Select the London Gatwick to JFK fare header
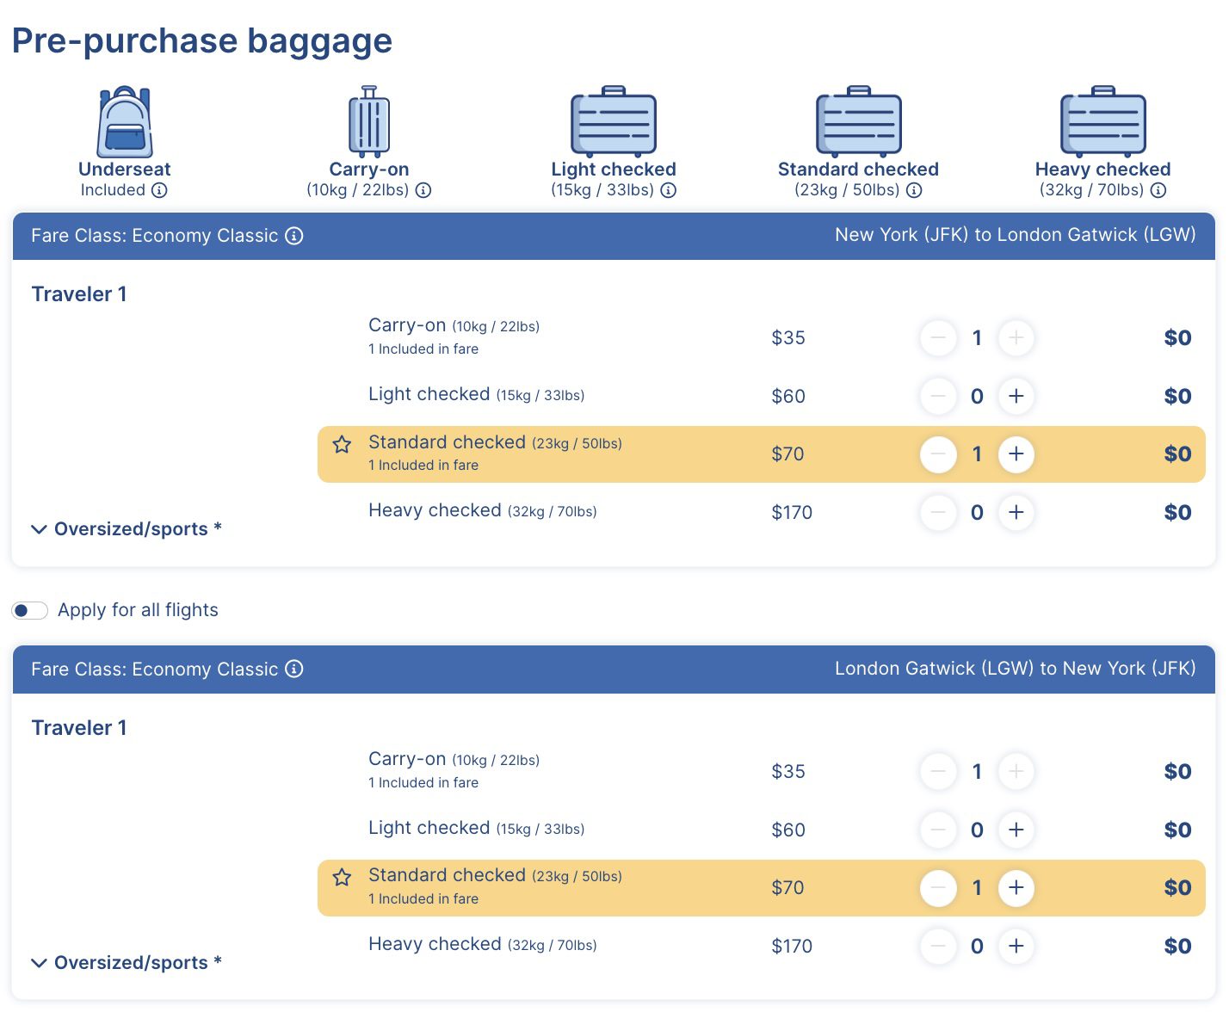 (x=1015, y=668)
